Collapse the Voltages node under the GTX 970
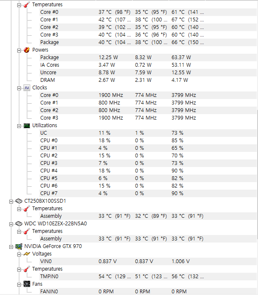This screenshot has width=258, height=295. pos(19,254)
